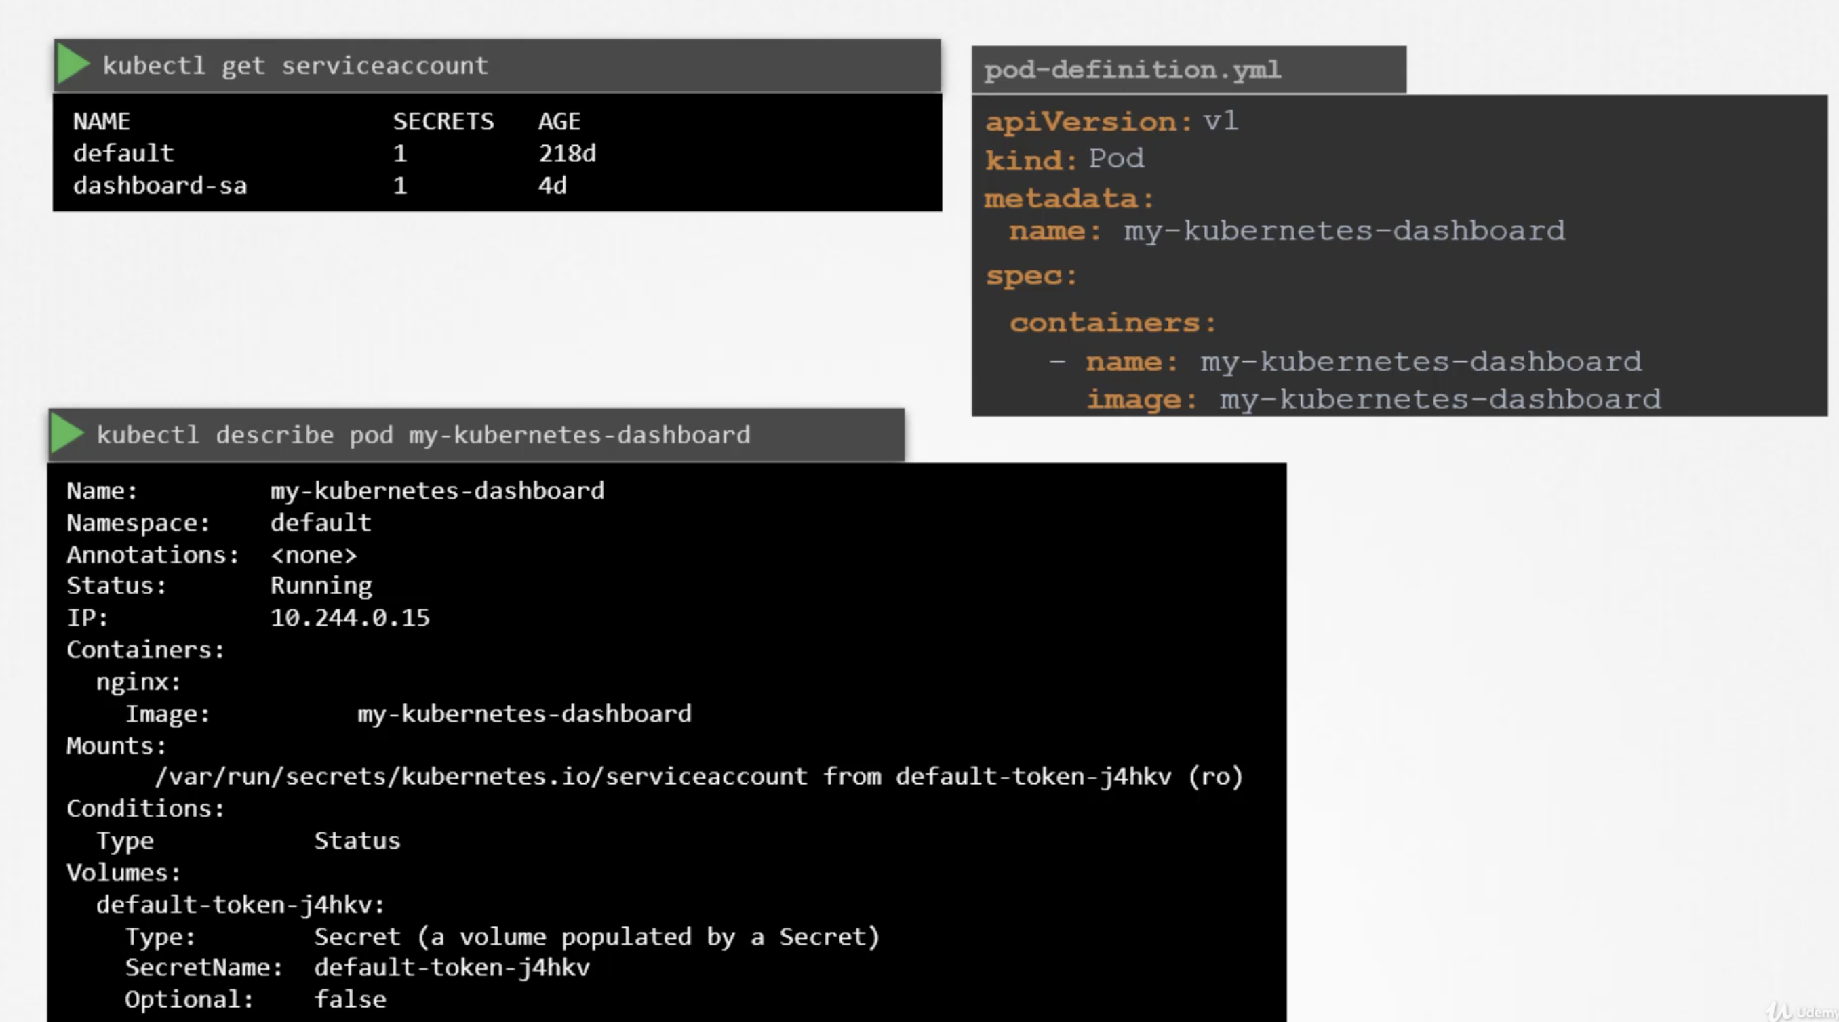This screenshot has width=1839, height=1022.
Task: Click the metadata name value my-kubernetes-dashboard
Action: (x=1345, y=230)
